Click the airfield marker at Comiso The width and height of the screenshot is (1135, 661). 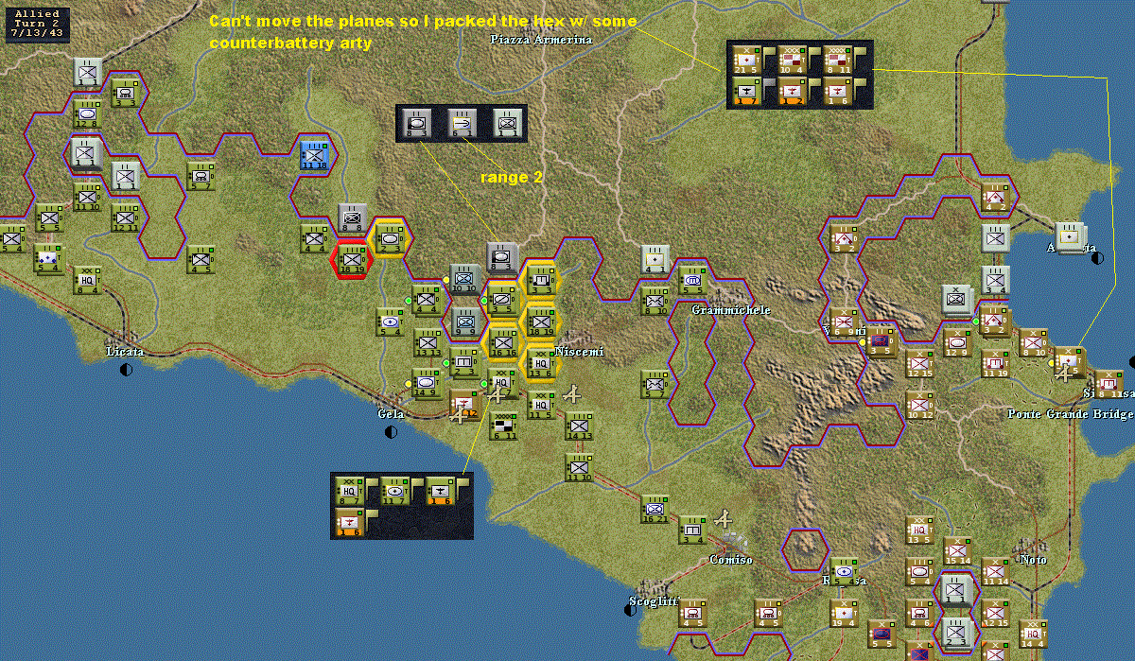pos(725,518)
